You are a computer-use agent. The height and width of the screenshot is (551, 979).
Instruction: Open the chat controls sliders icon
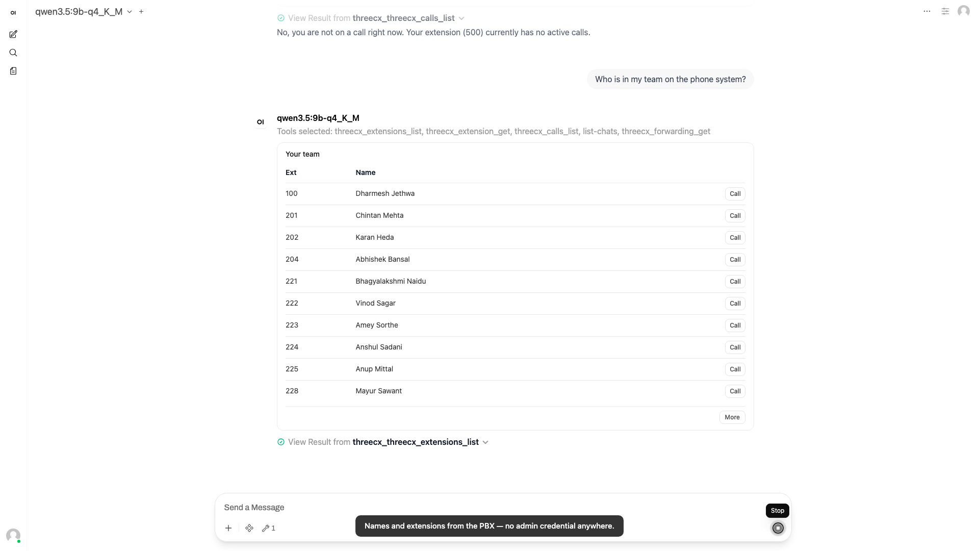pos(945,11)
